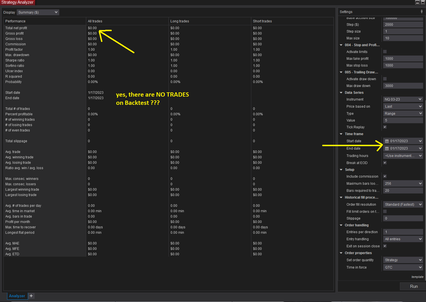
Task: Open End date dropdown arrow
Action: (420, 148)
